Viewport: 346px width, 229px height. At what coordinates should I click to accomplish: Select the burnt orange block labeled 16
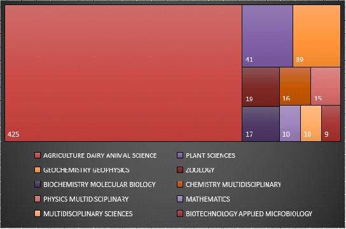pyautogui.click(x=295, y=86)
